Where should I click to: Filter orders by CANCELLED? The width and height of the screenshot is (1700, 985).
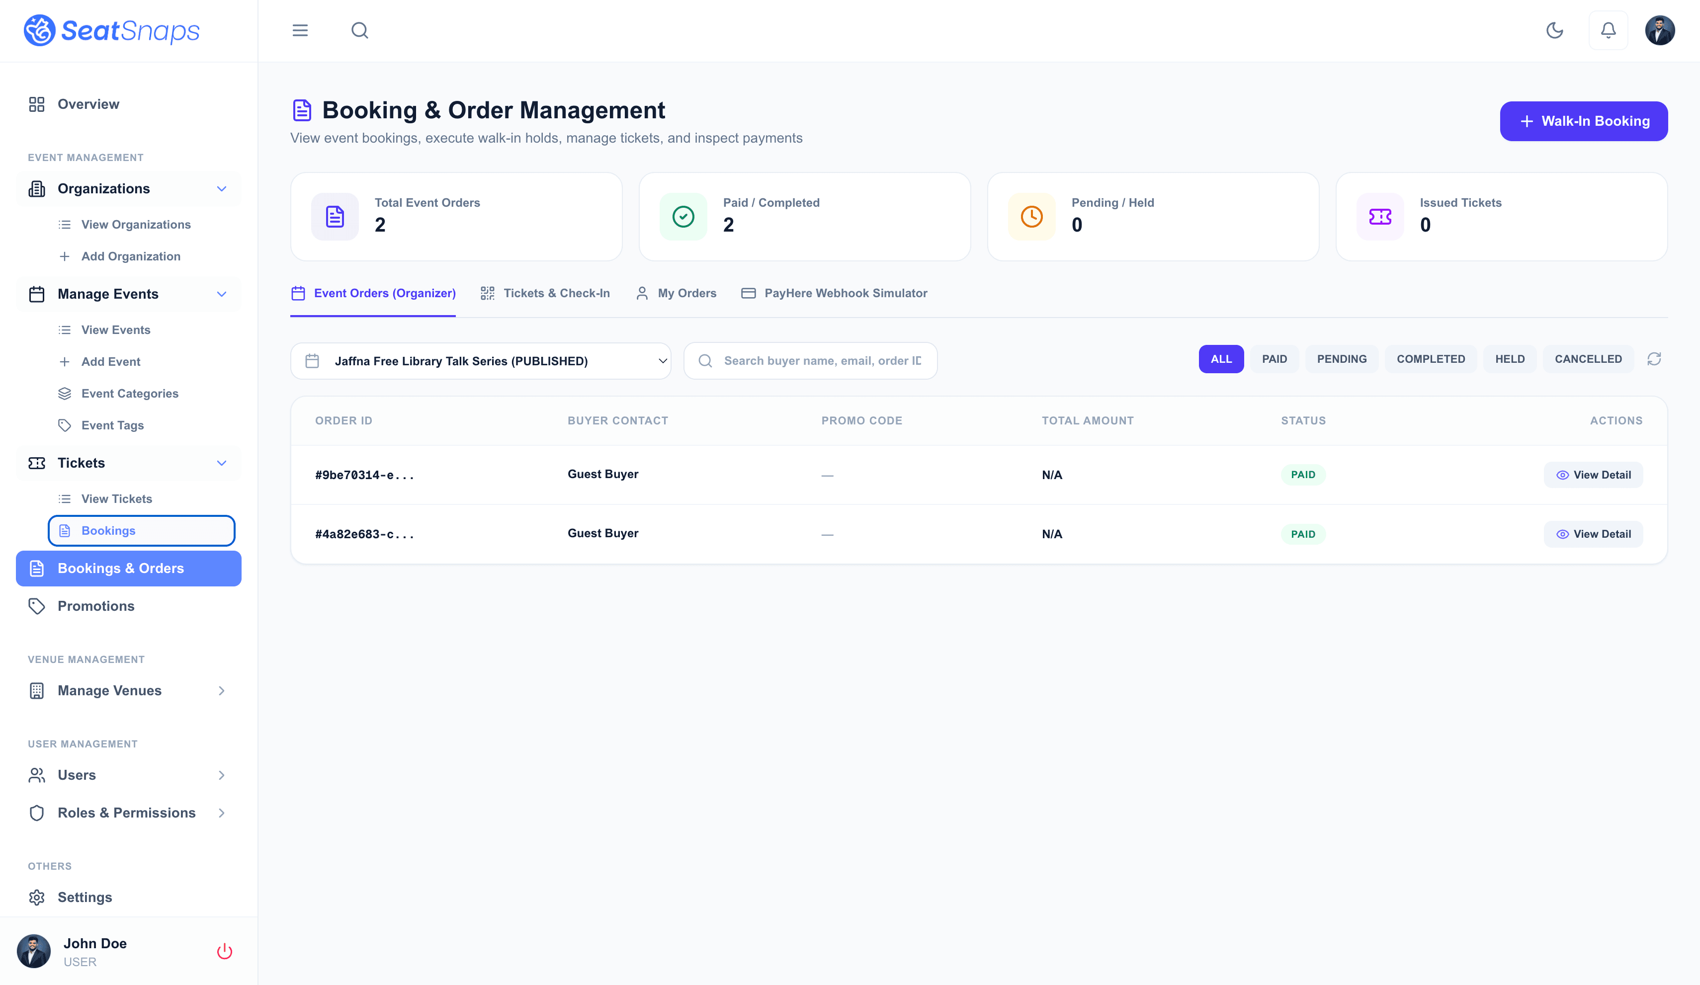pos(1588,359)
